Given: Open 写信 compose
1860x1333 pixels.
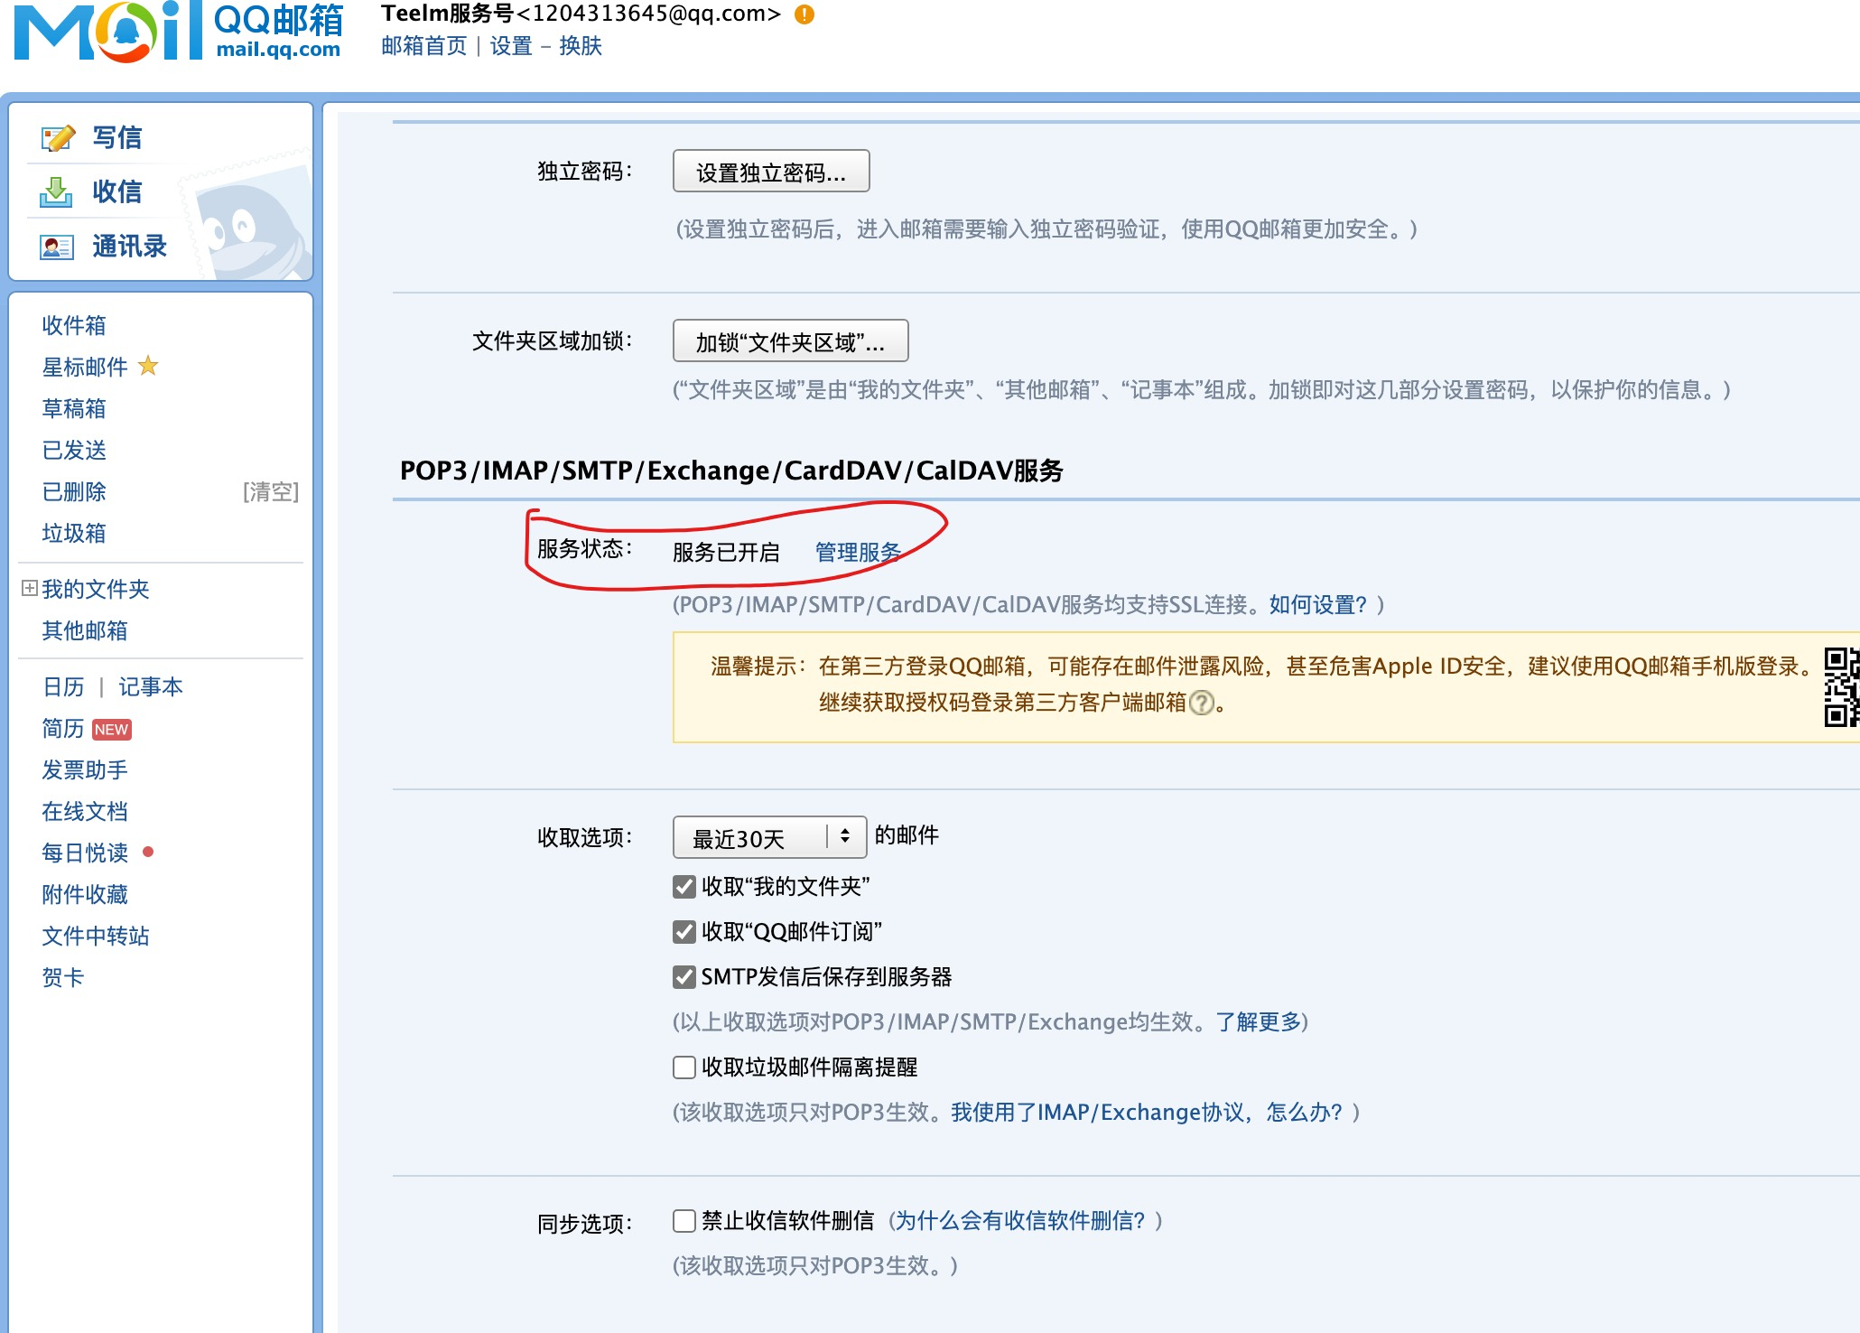Looking at the screenshot, I should (x=117, y=137).
